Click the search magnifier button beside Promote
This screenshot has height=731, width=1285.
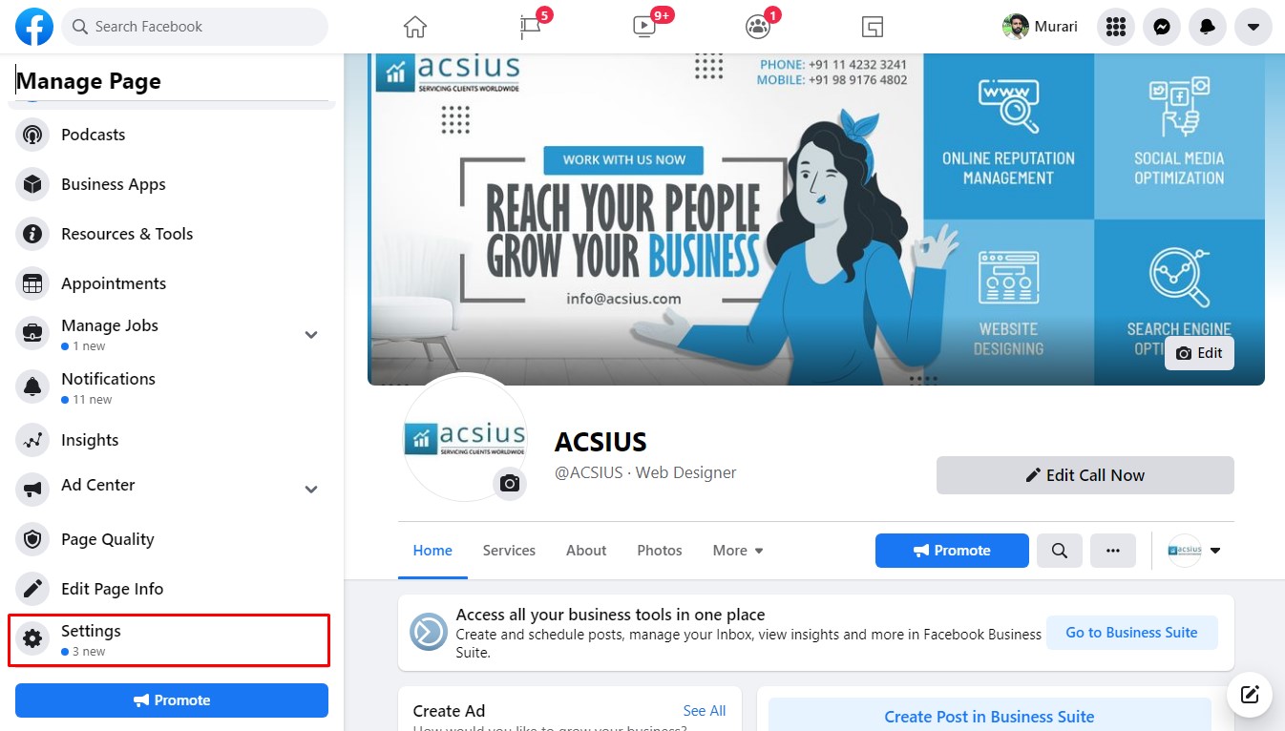click(x=1060, y=551)
